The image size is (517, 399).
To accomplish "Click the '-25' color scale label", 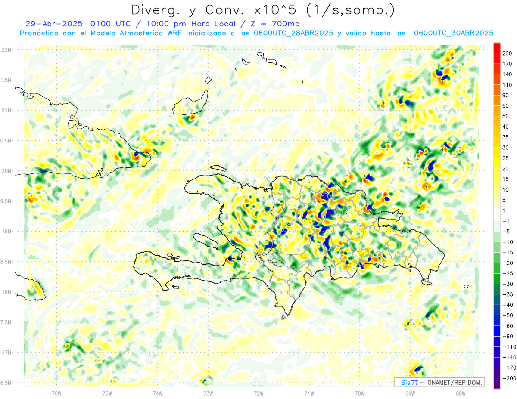I will point(508,273).
